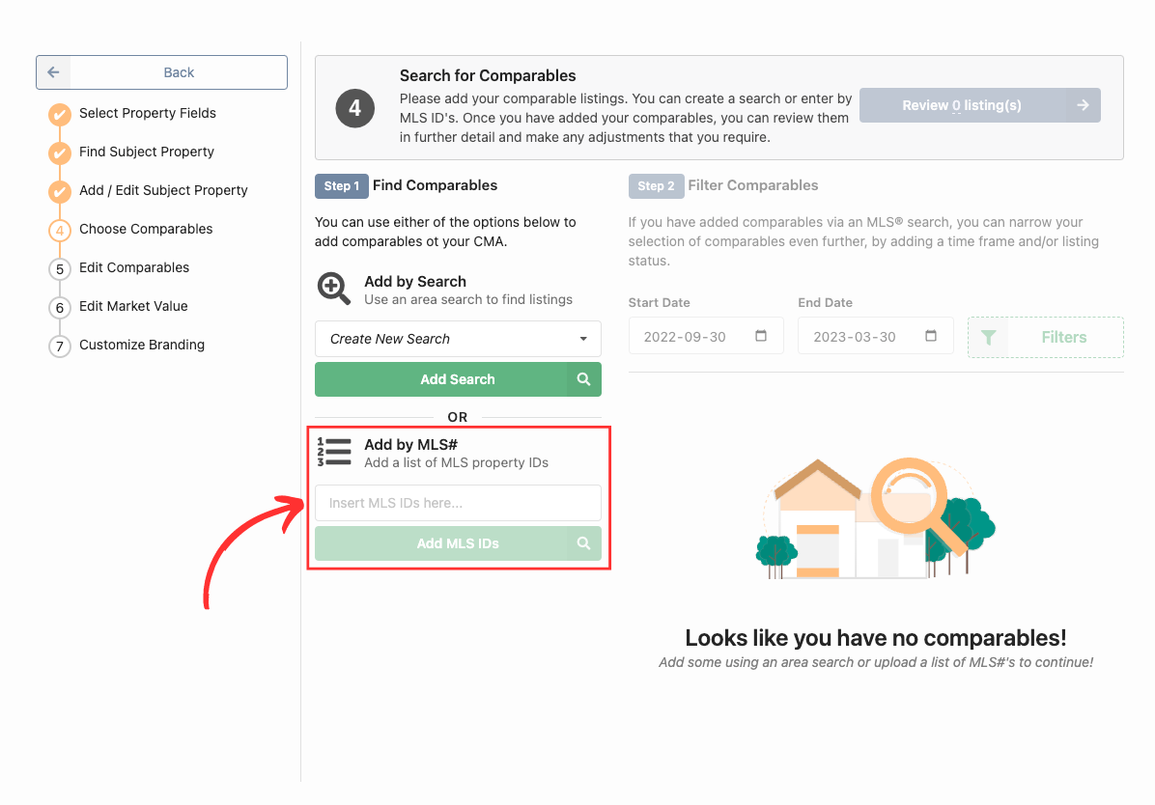Open the Edit Comparables step
This screenshot has width=1155, height=805.
click(134, 268)
